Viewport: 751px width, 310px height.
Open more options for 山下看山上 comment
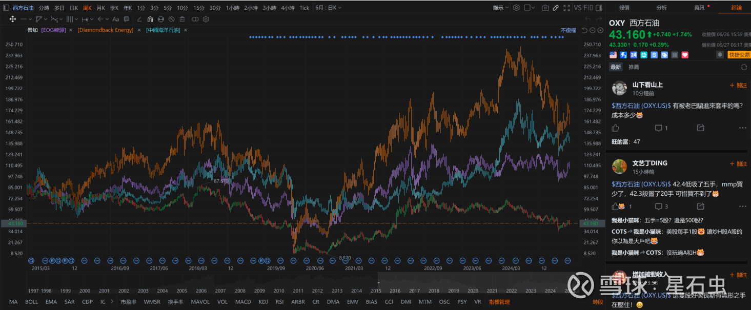click(x=743, y=128)
